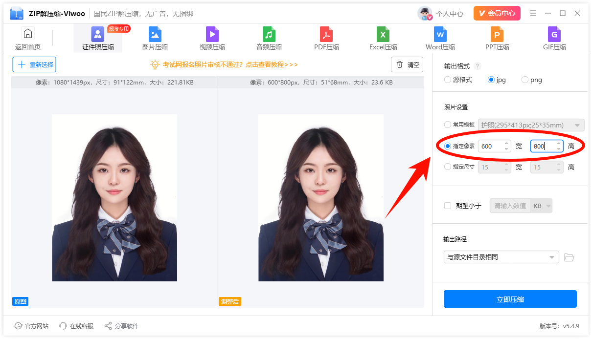Open the GIF压缩 compression tool
This screenshot has height=339, width=592.
click(554, 39)
